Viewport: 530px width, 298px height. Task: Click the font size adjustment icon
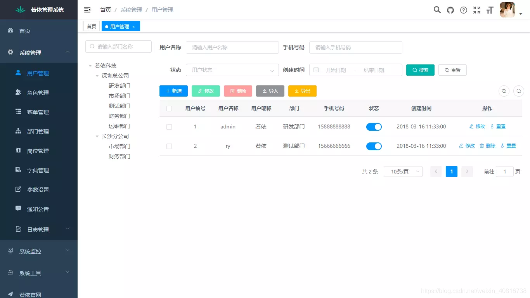(x=490, y=10)
